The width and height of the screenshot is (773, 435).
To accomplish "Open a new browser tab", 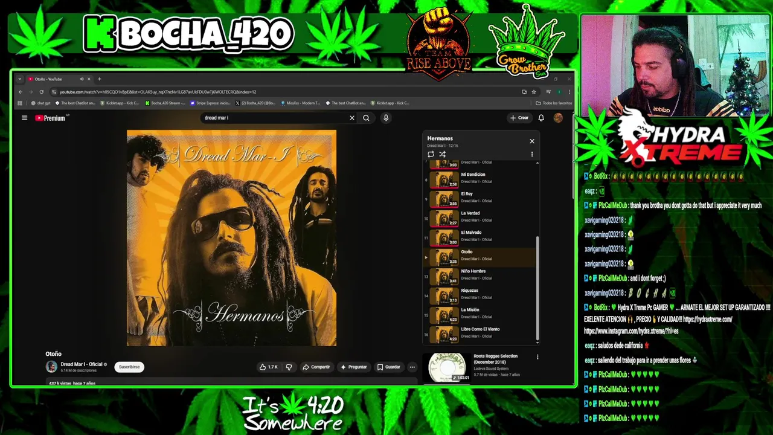I will point(99,79).
